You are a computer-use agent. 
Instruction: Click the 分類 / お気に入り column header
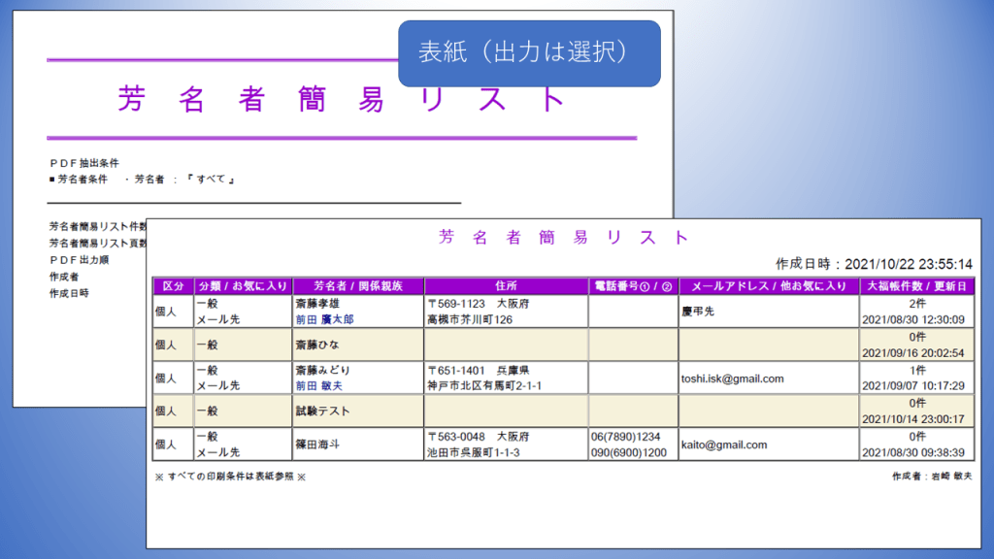[243, 286]
